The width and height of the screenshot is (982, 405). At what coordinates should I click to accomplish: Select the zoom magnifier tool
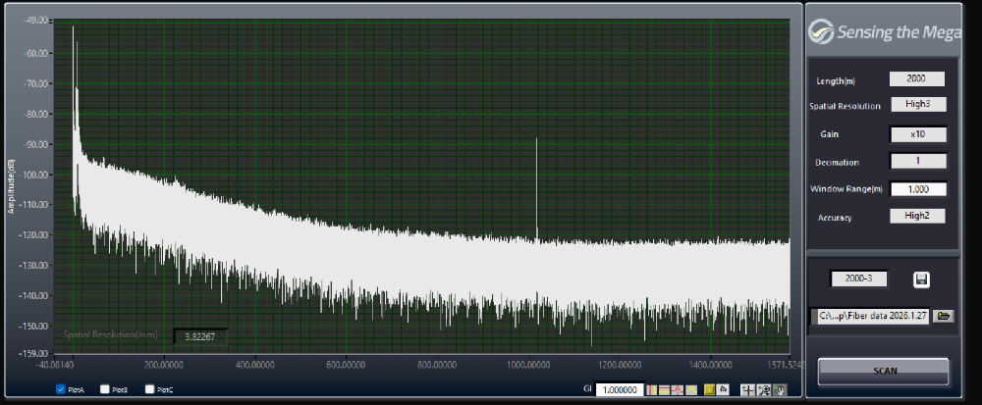tap(764, 389)
